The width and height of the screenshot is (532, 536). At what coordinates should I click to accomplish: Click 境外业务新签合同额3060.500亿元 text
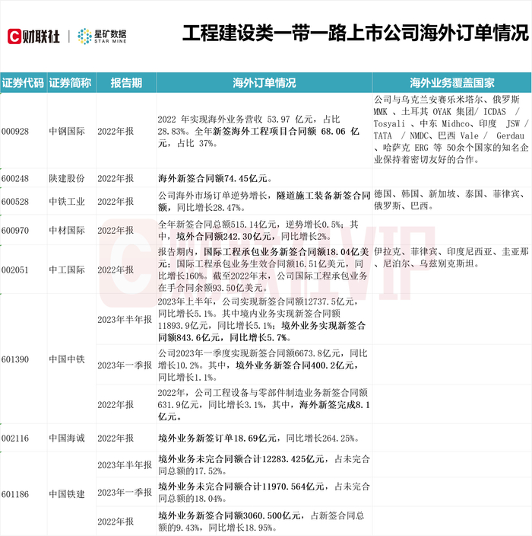[229, 516]
